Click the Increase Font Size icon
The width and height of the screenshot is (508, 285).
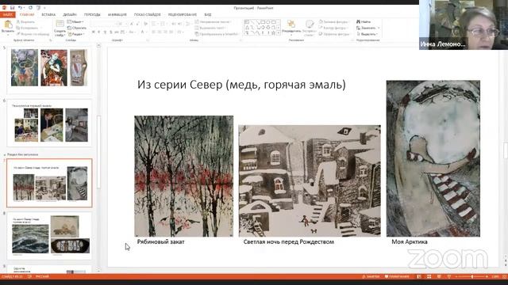(132, 24)
